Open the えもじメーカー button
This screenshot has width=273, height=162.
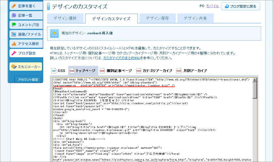(26, 67)
